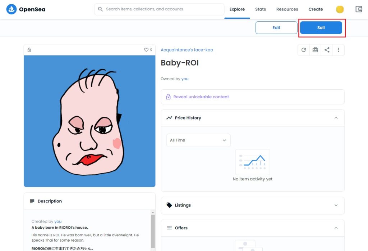Favorite the item with heart icon

coord(146,50)
